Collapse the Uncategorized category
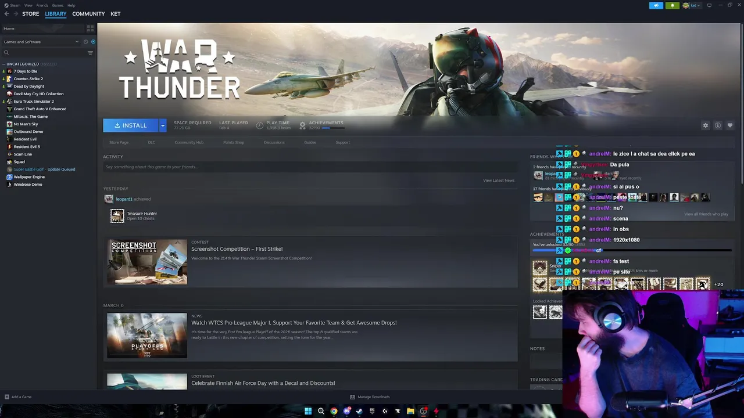 [x=3, y=64]
